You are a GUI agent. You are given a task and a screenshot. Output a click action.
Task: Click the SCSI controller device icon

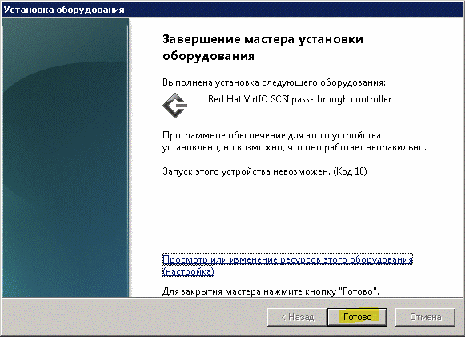[x=175, y=106]
